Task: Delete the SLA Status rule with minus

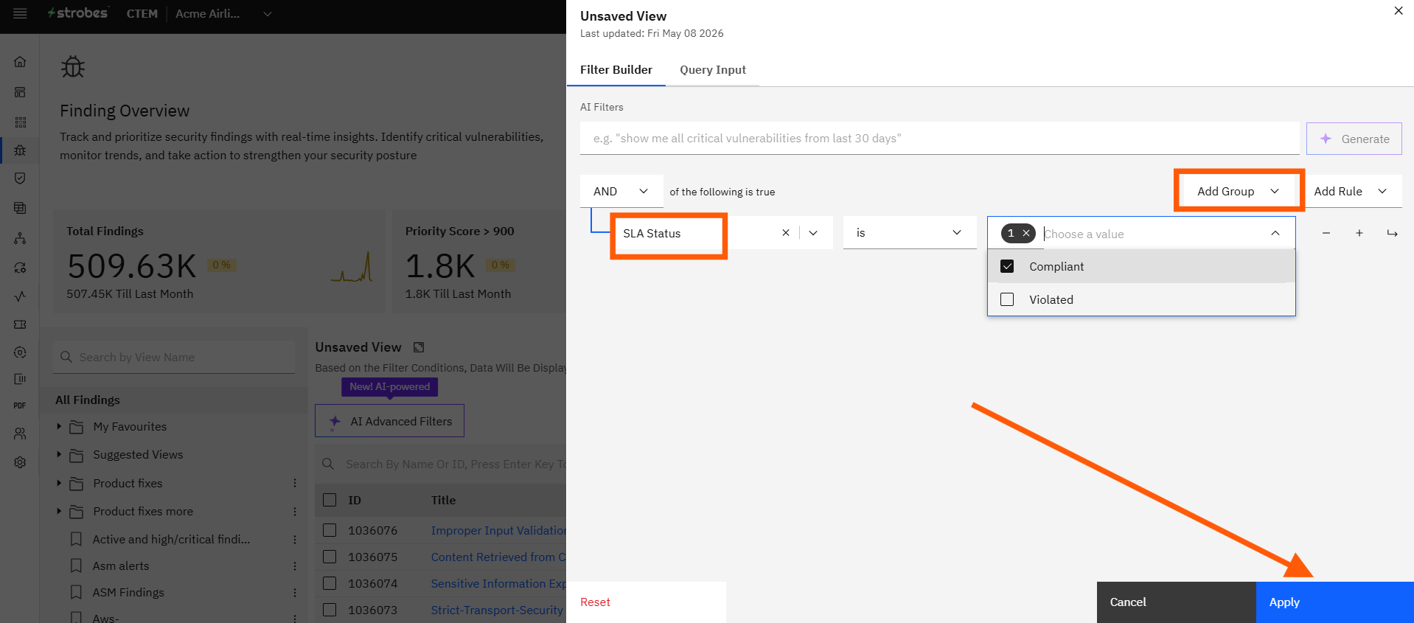Action: point(1326,233)
